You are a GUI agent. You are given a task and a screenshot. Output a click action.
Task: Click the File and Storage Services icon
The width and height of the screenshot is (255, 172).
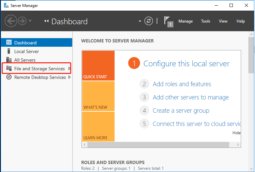point(9,69)
